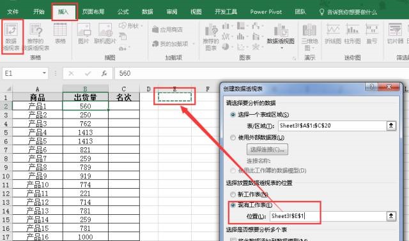Click the 切片器 (Slicer) icon
Viewport: 409px width, 241px height.
[395, 34]
